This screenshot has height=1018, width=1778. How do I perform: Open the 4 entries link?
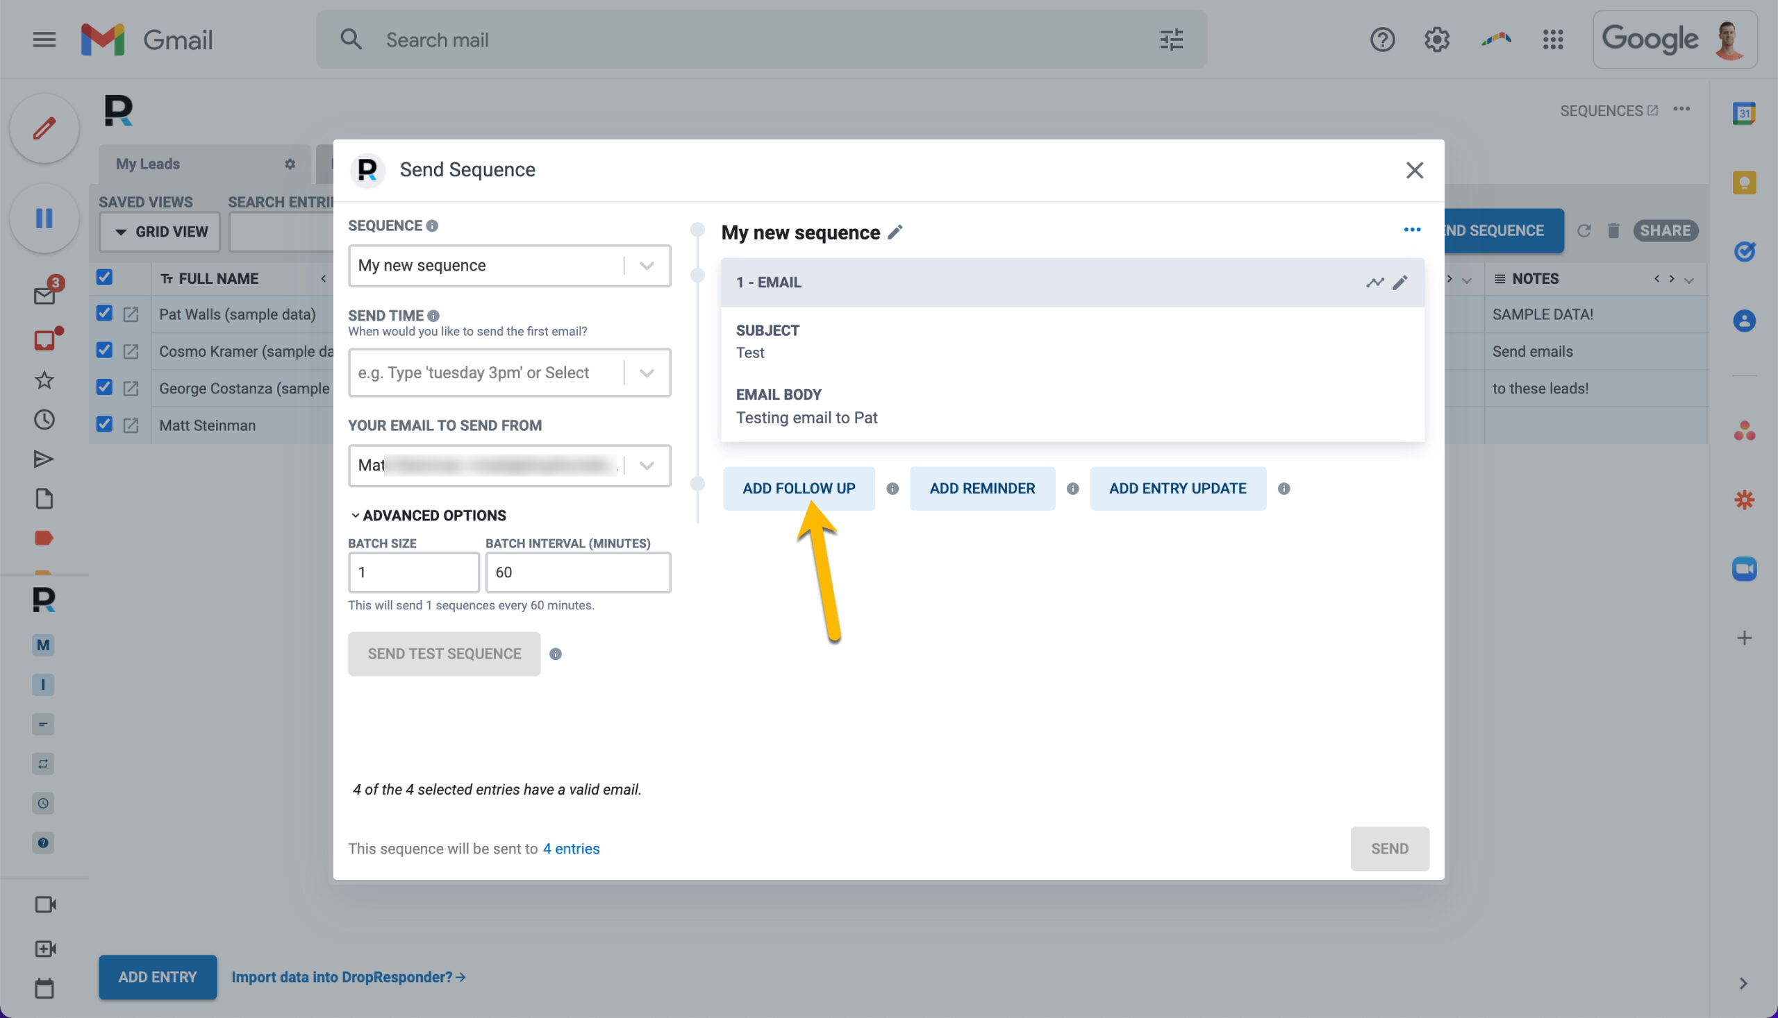click(571, 849)
